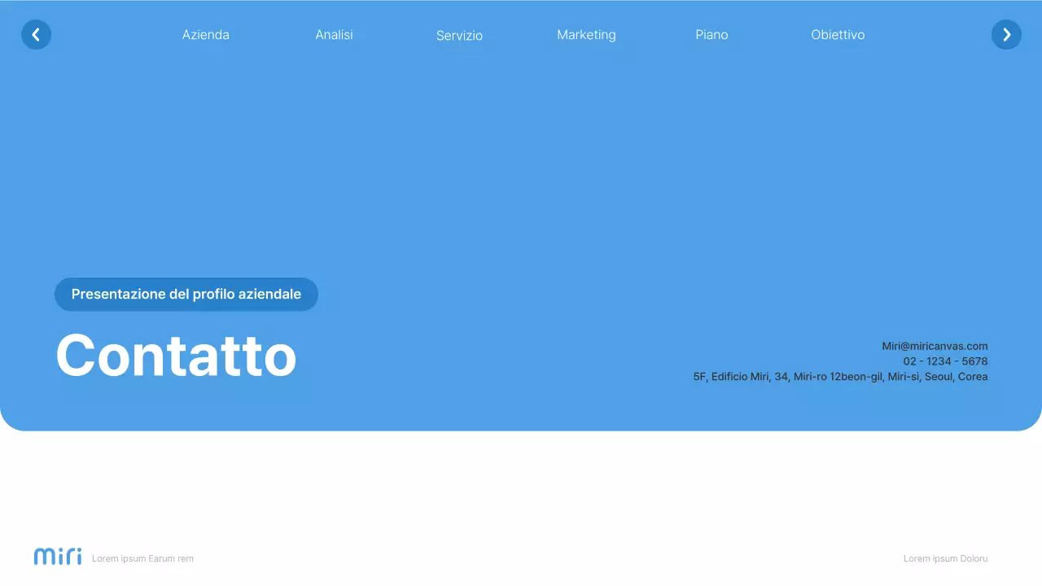Select the Analisi menu item

pyautogui.click(x=334, y=34)
